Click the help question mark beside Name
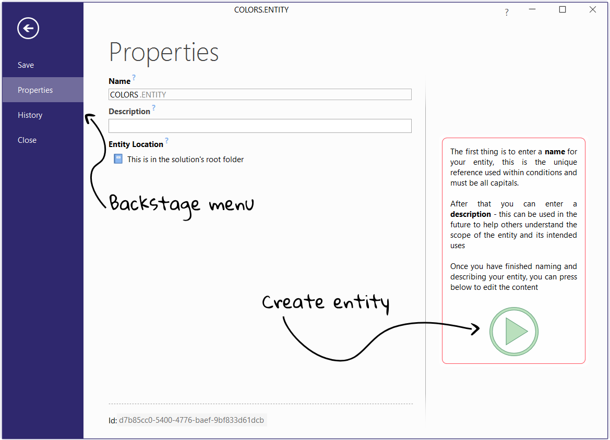This screenshot has width=610, height=440. pyautogui.click(x=133, y=77)
